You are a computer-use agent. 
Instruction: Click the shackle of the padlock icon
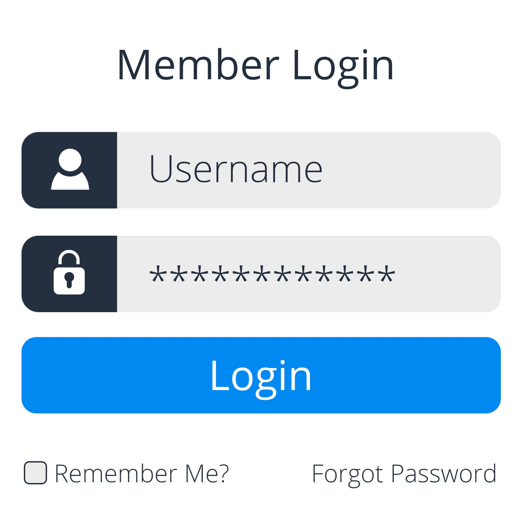pos(69,256)
